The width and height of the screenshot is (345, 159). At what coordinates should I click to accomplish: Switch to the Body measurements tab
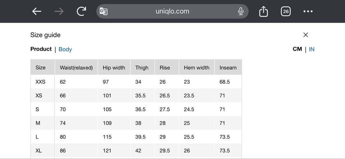(65, 50)
